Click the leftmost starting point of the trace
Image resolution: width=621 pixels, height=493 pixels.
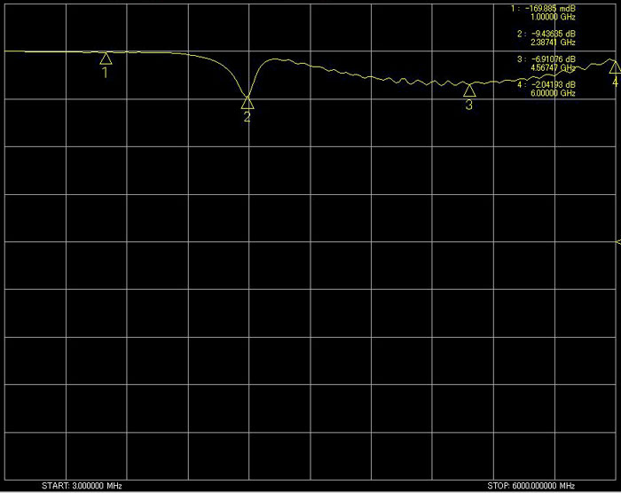pyautogui.click(x=6, y=51)
